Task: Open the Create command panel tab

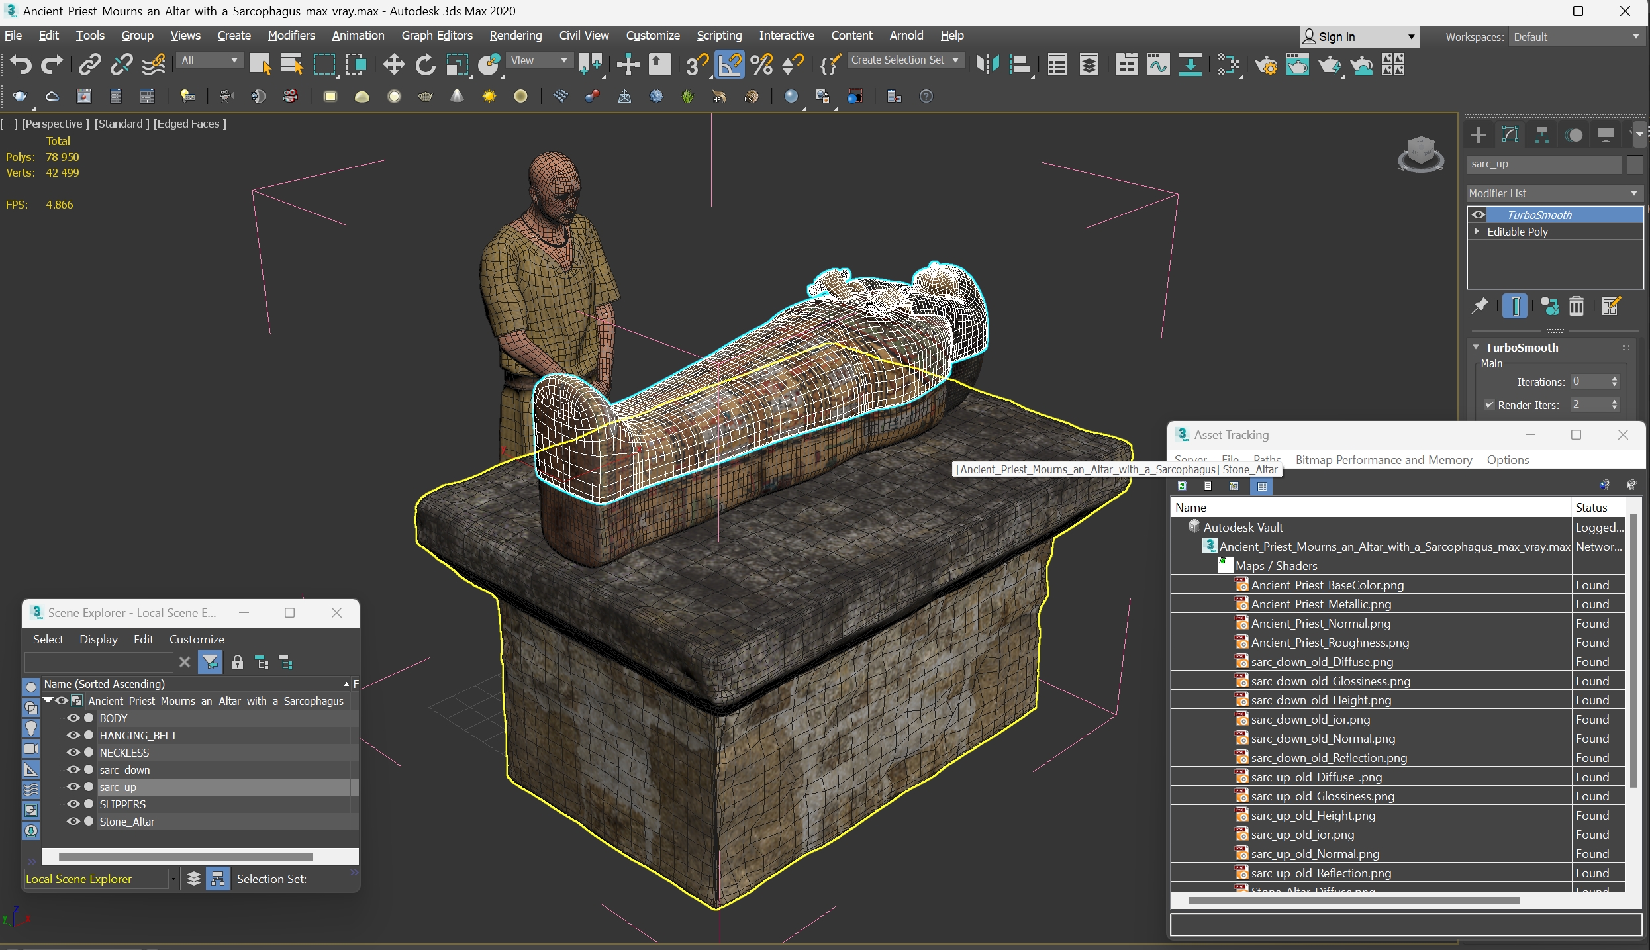Action: coord(1478,136)
